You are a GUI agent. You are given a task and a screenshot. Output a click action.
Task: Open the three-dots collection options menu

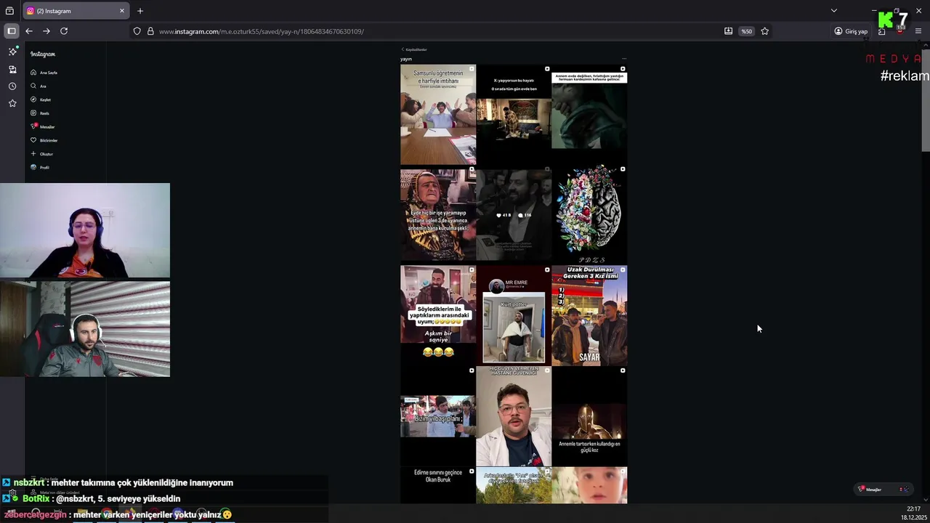[x=624, y=59]
